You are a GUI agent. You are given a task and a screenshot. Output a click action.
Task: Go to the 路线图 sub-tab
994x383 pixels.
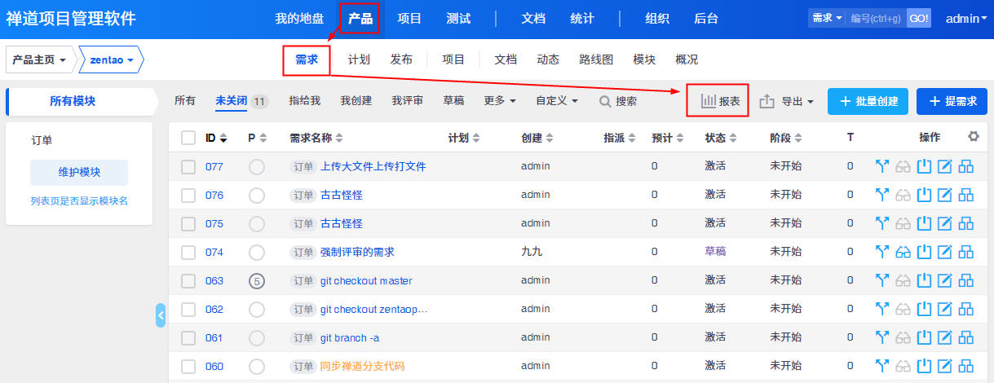pyautogui.click(x=596, y=59)
